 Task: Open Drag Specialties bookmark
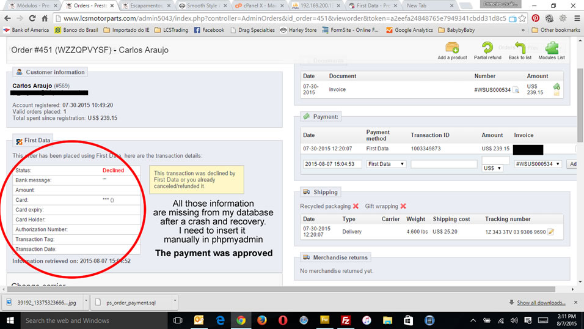[252, 30]
